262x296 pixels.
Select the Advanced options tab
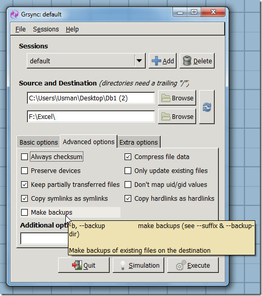[x=89, y=142]
